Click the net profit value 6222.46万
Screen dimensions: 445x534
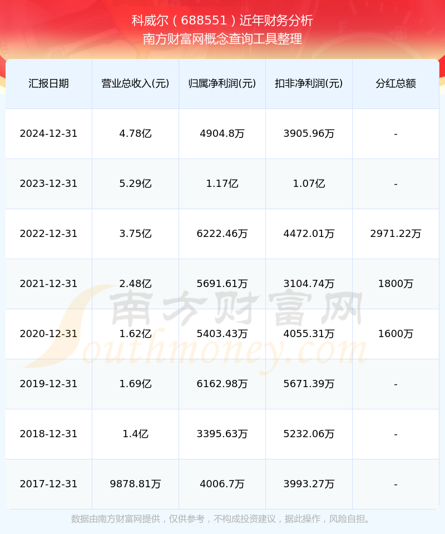pos(222,234)
